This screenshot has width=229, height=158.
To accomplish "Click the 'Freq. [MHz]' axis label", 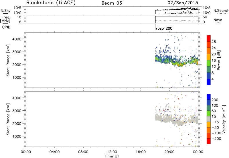I will point(5,19).
